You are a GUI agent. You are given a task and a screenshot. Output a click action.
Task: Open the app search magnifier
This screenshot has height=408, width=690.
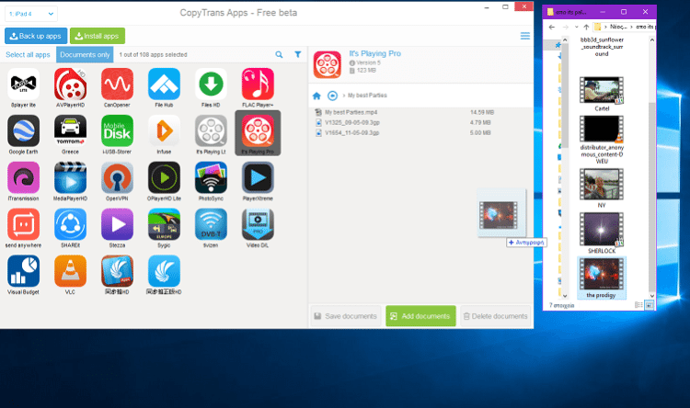tap(279, 54)
